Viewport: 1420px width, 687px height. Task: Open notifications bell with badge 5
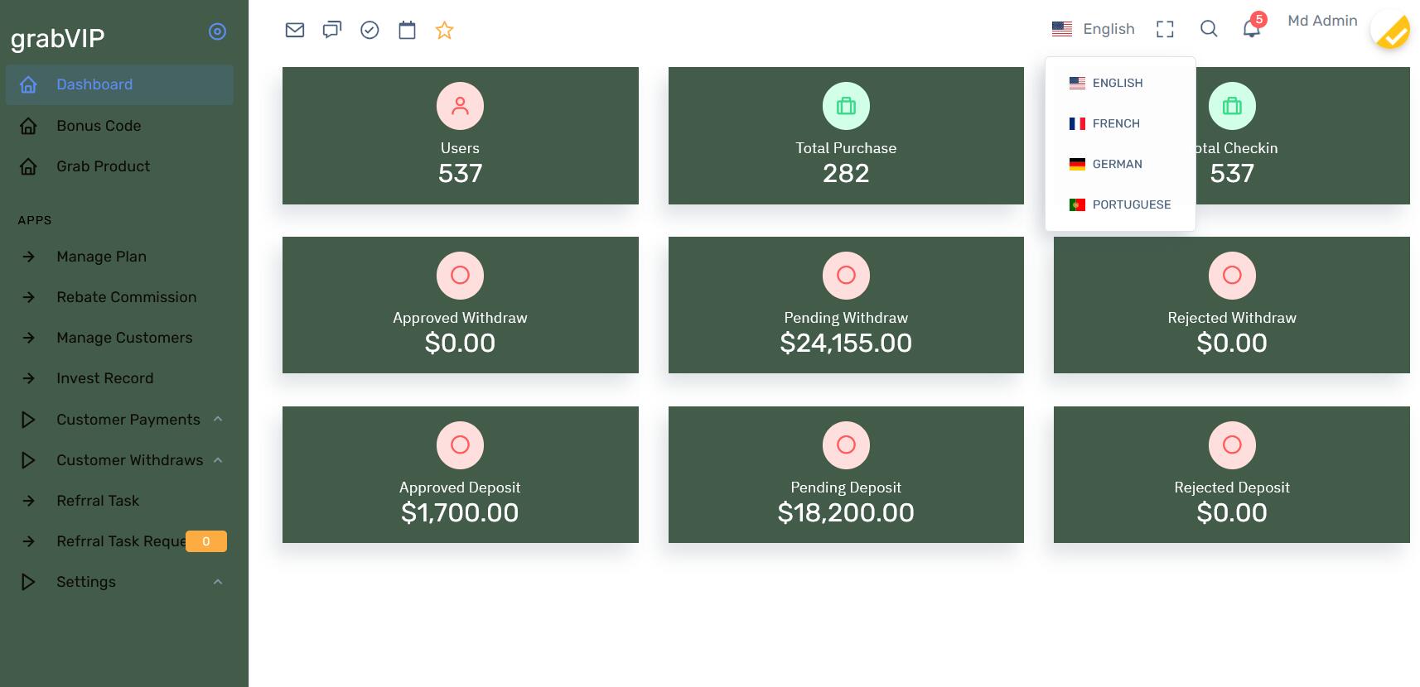point(1251,29)
